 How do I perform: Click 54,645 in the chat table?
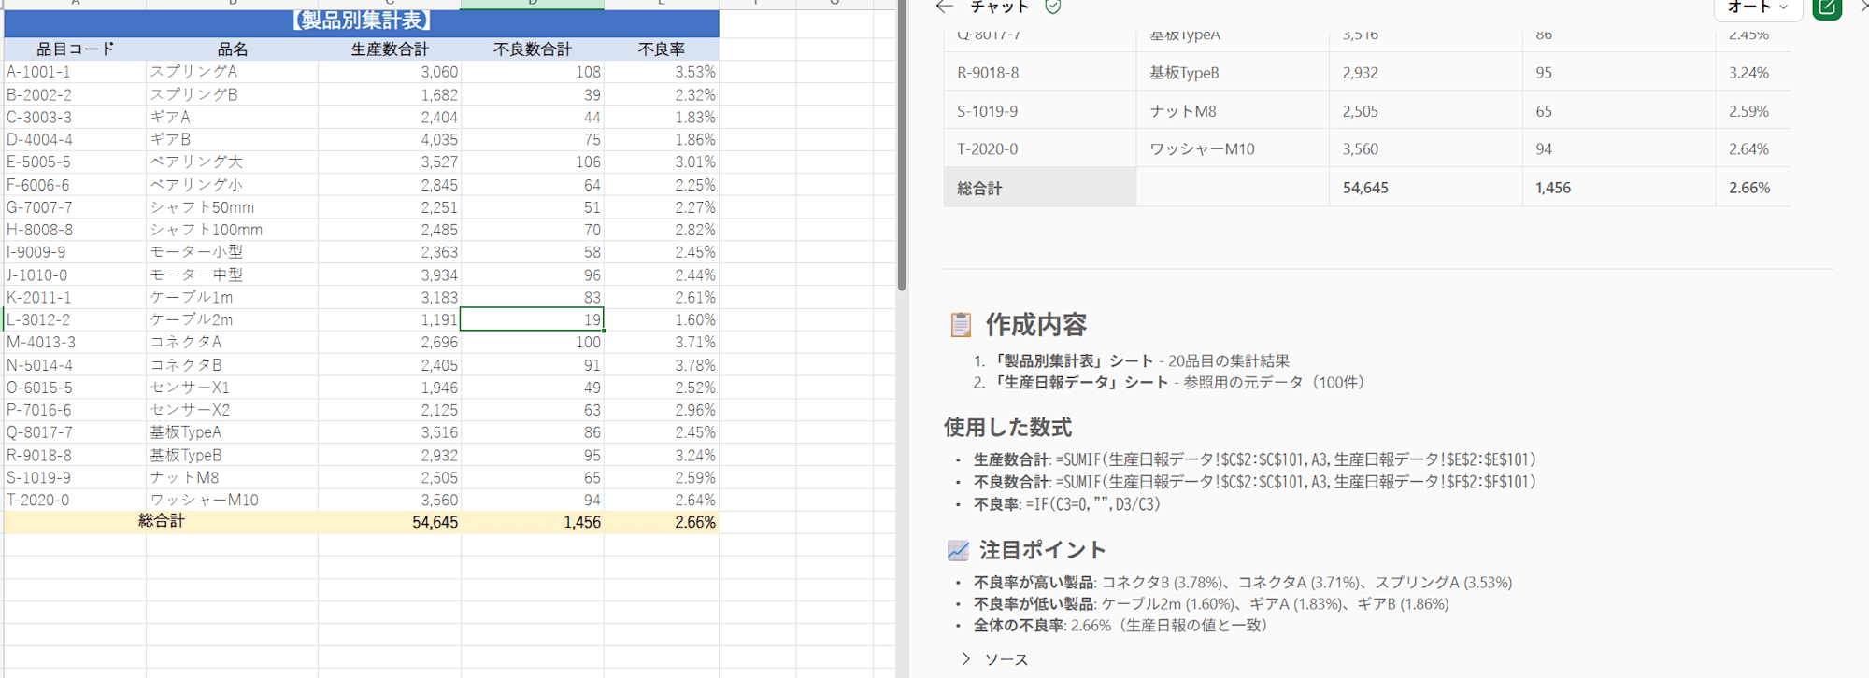pos(1365,188)
